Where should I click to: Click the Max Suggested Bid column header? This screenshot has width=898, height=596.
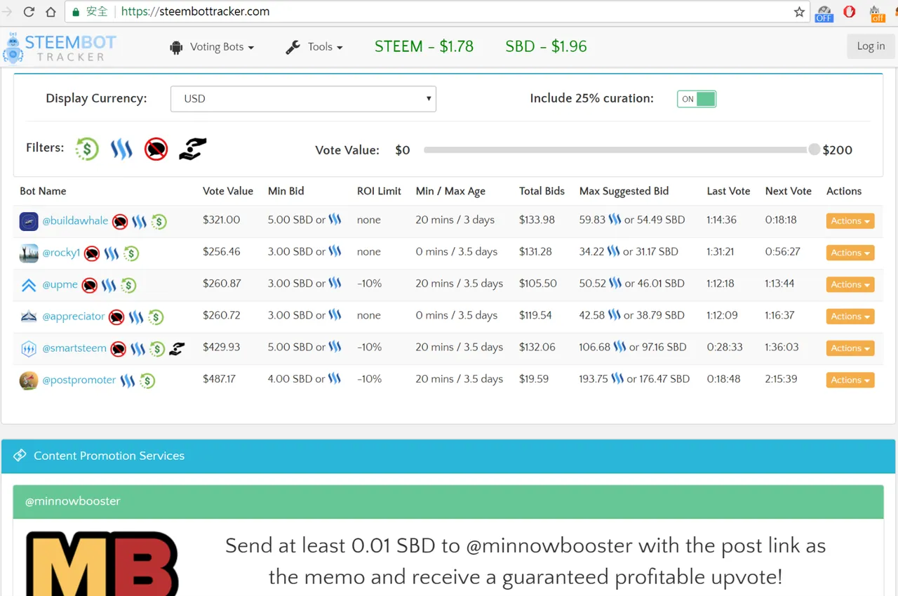click(624, 191)
